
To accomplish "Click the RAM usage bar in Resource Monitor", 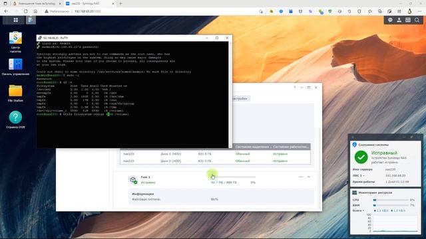I will (x=391, y=205).
